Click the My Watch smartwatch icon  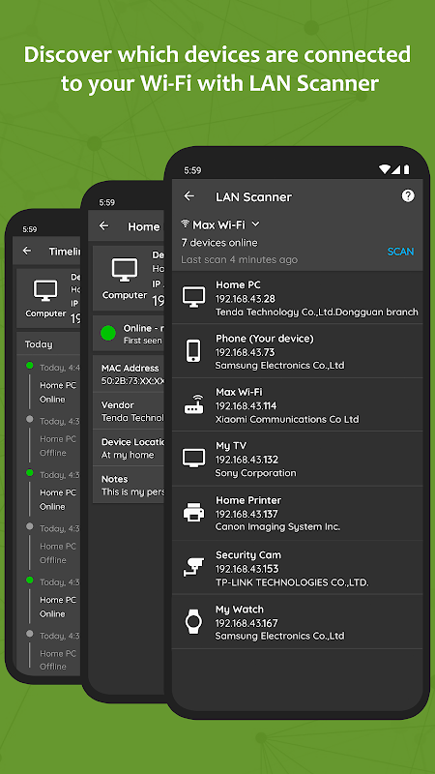(x=193, y=621)
